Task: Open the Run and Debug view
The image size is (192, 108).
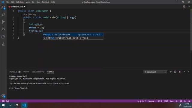Action: coord(3,29)
